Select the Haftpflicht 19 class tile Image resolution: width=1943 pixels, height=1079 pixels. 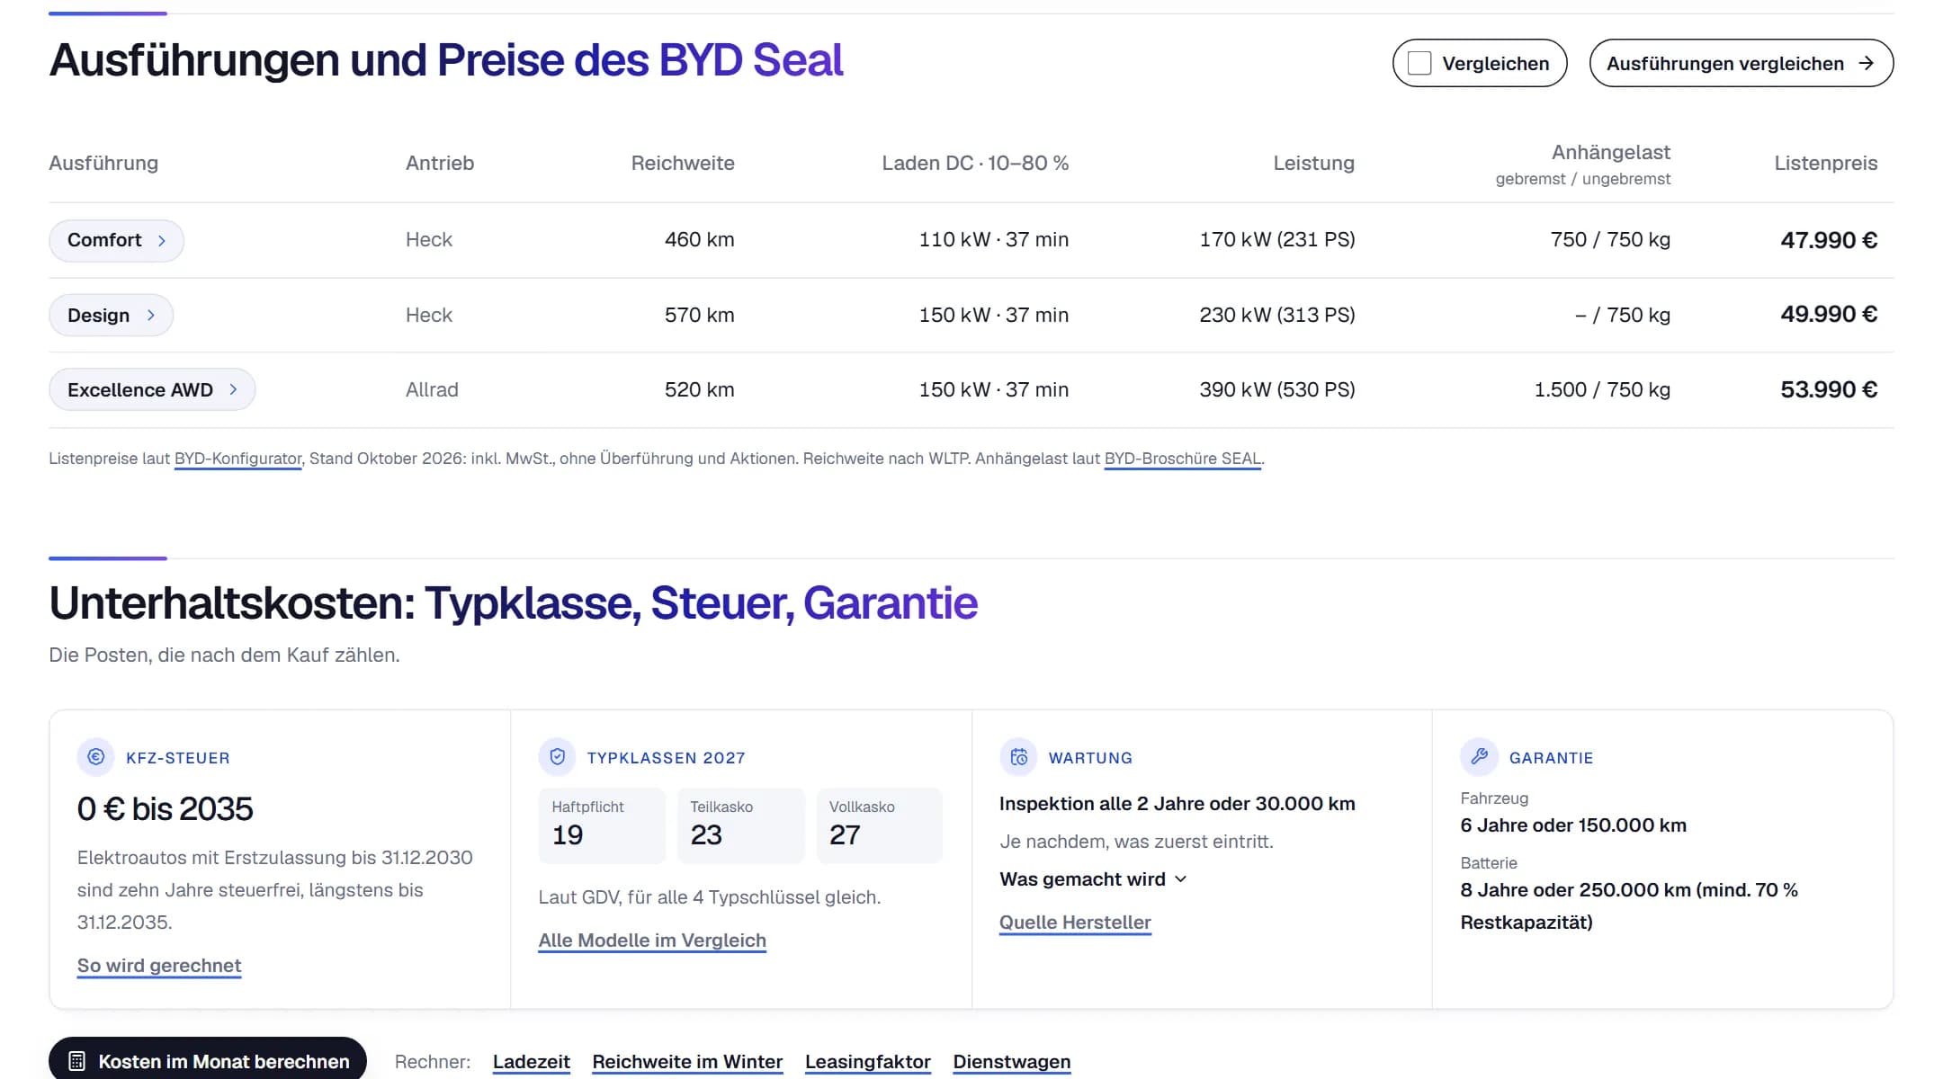602,825
